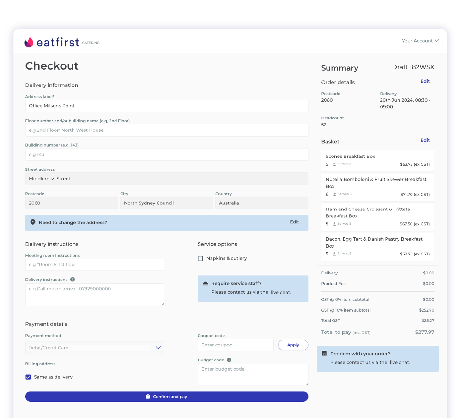Click the bag icon on Confirm and pay button
This screenshot has width=464, height=418.
148,396
